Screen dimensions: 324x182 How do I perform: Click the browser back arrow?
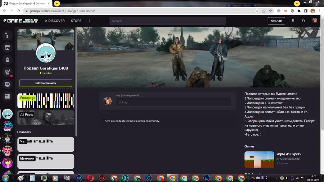5,11
